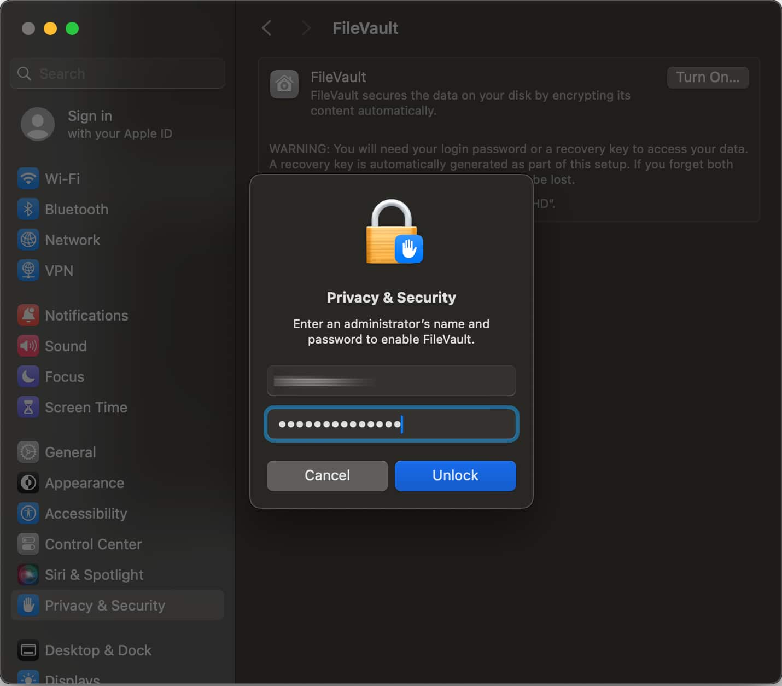Select Screen Time in sidebar
Screen dimensions: 782x686
(86, 407)
